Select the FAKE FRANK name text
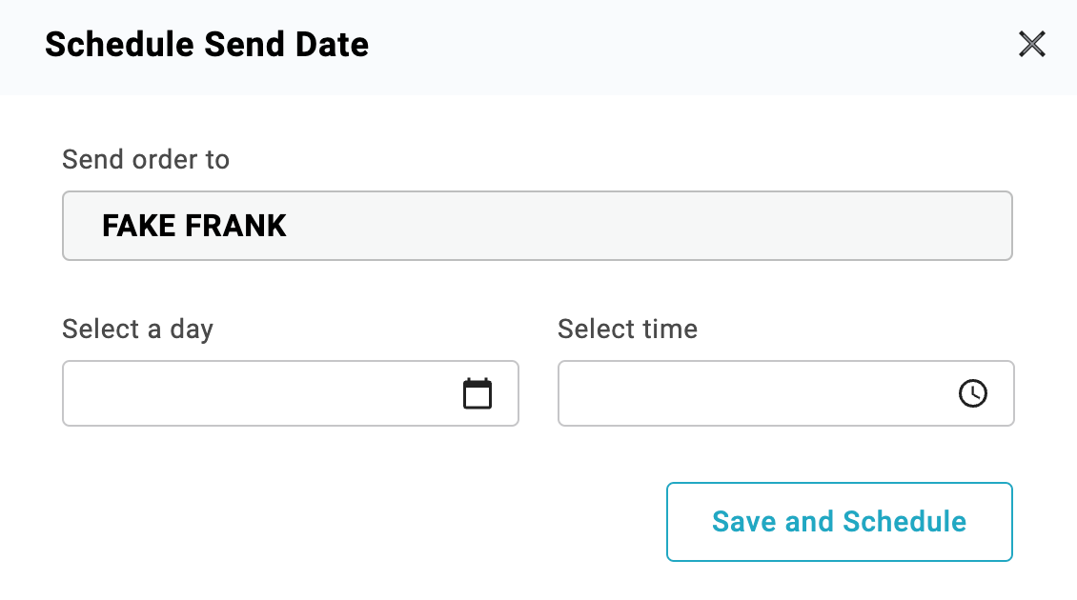Image resolution: width=1077 pixels, height=600 pixels. 194,226
